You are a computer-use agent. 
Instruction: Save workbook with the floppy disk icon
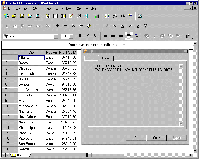pos(22,16)
